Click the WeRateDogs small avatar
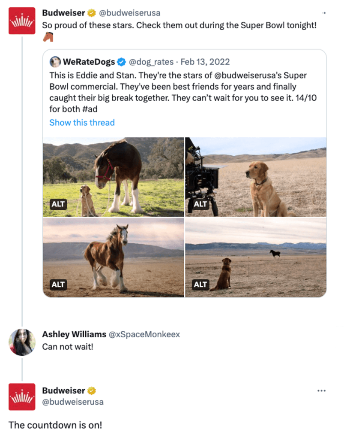Image resolution: width=344 pixels, height=439 pixels. (x=55, y=62)
